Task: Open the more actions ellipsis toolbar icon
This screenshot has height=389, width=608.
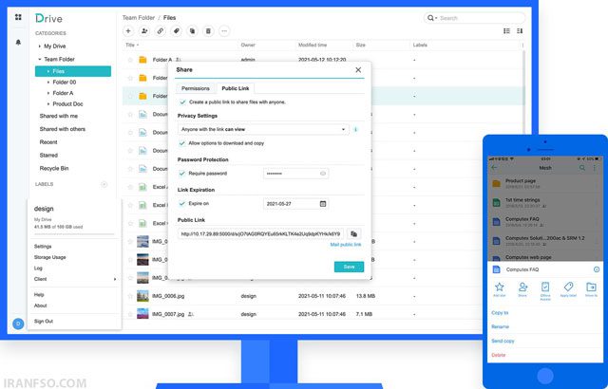Action: click(x=224, y=31)
